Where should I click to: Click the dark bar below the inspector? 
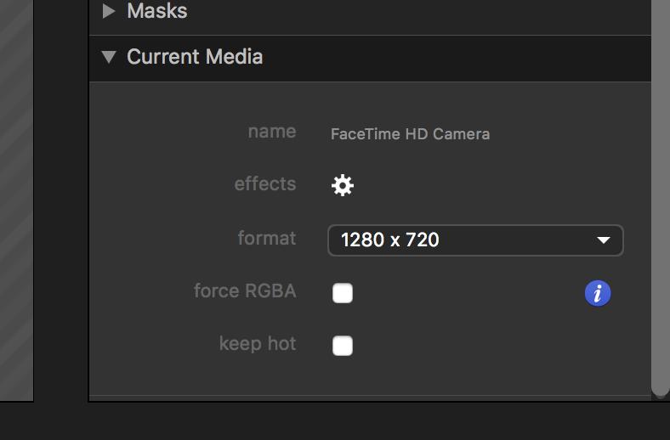click(340, 421)
